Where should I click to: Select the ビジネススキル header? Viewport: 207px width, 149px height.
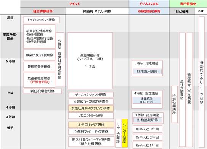click(149, 4)
